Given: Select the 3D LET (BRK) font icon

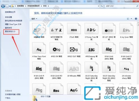Looking at the screenshot, I should (x=109, y=29).
